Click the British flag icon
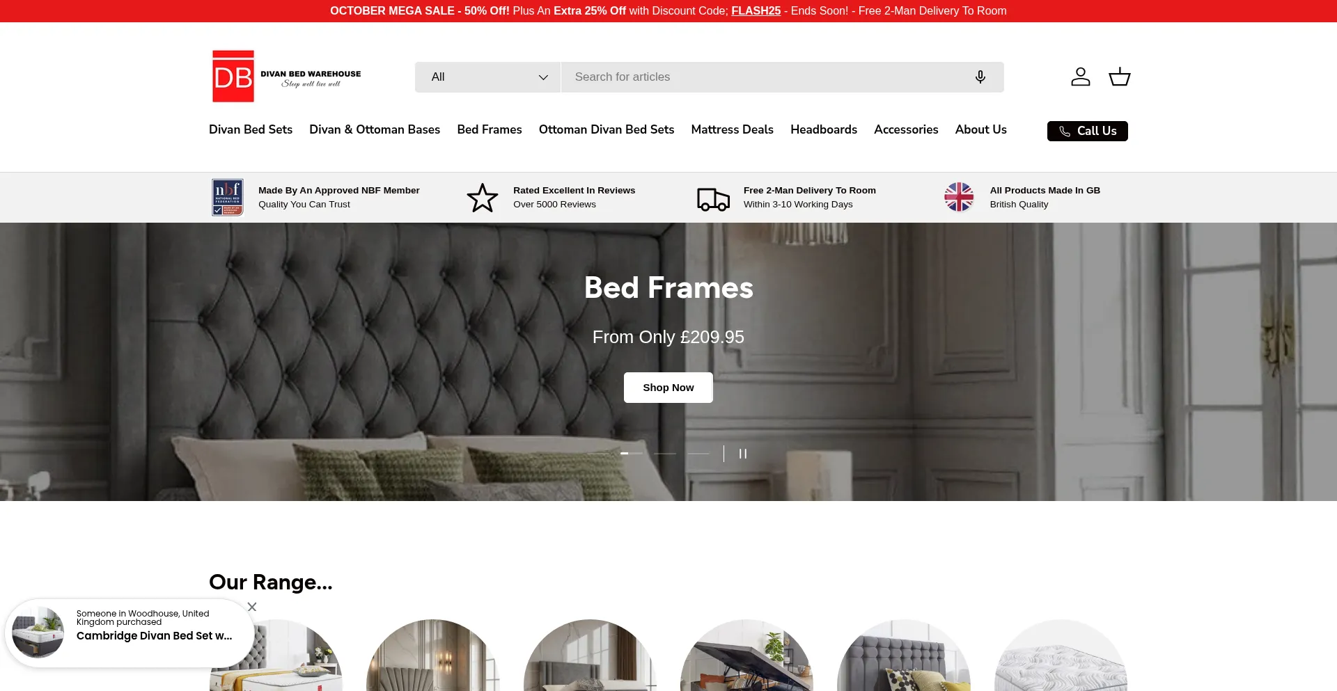Viewport: 1337px width, 691px height. point(959,197)
